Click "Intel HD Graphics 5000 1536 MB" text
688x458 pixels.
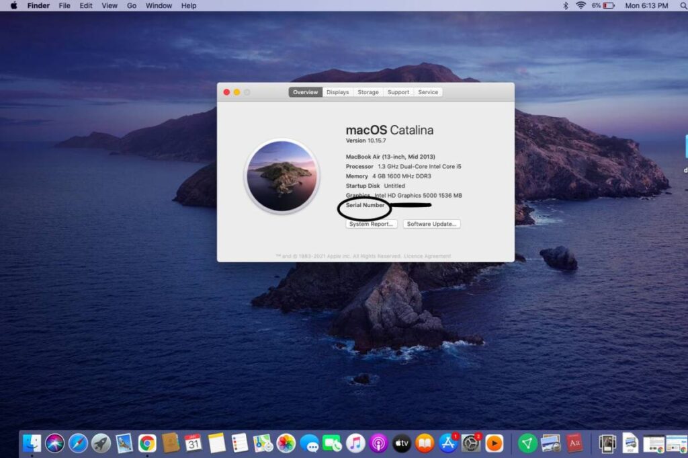click(418, 196)
